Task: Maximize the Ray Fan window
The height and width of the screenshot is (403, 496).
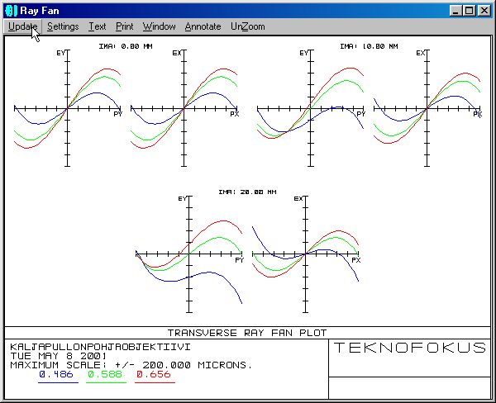Action: (x=469, y=10)
